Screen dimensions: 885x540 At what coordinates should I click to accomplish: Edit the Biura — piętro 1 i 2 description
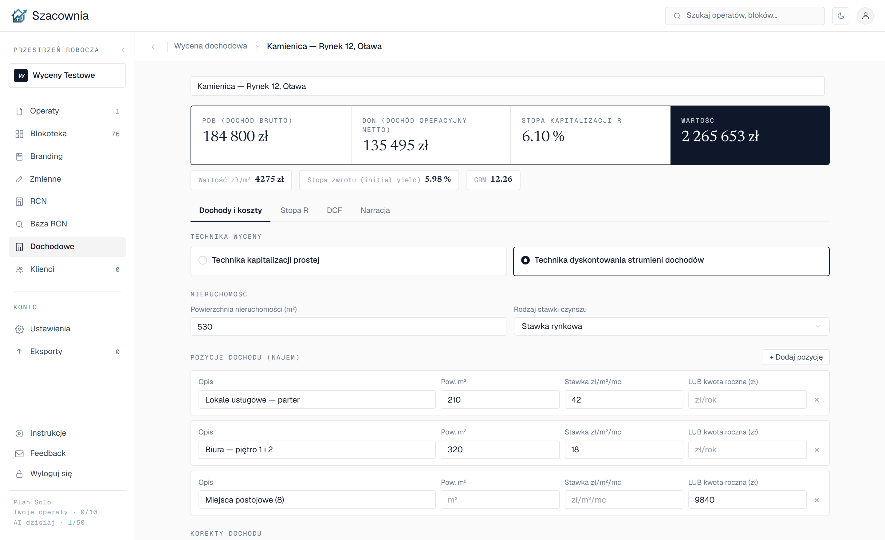(317, 449)
